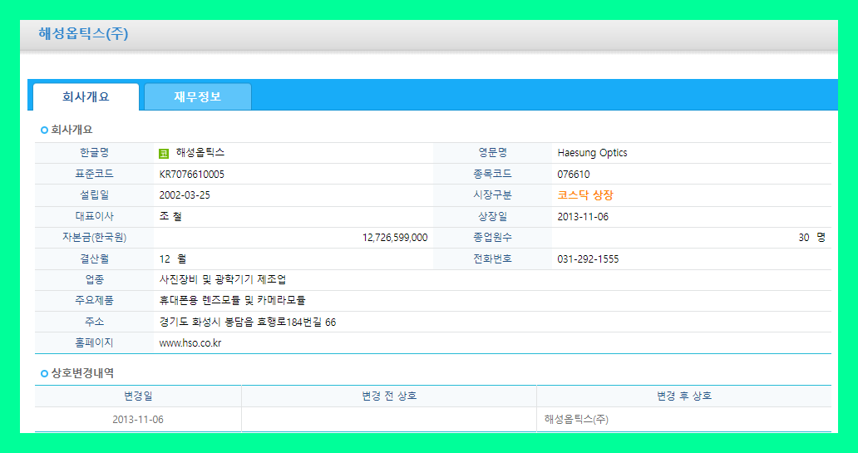Click the main products 휴대폰용 렌즈모듈 및 카메라모듈
Image resolution: width=858 pixels, height=453 pixels.
pyautogui.click(x=233, y=300)
